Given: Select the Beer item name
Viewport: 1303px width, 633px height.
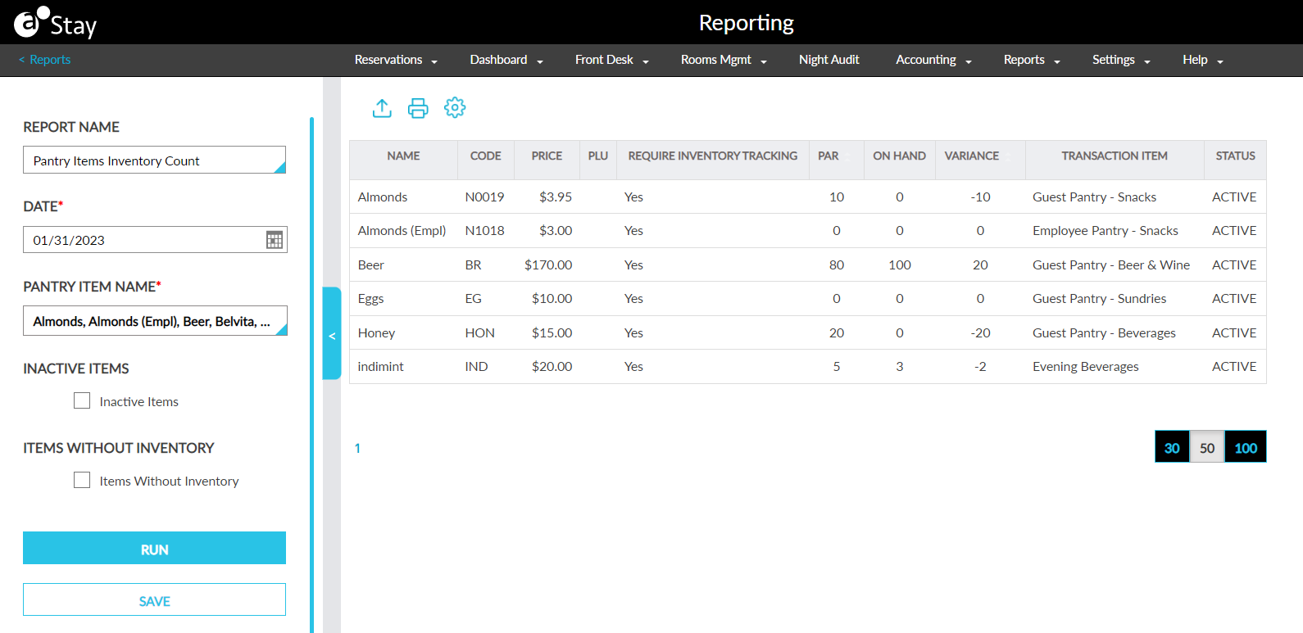Looking at the screenshot, I should (370, 265).
